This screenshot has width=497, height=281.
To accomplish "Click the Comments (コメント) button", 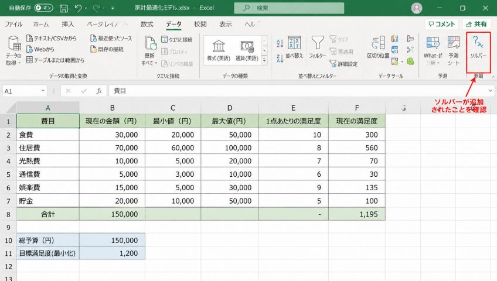I will (x=441, y=24).
